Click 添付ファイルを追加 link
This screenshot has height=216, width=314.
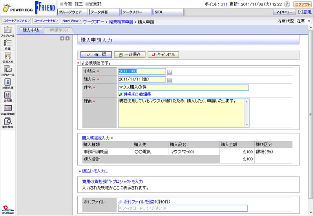(140, 202)
